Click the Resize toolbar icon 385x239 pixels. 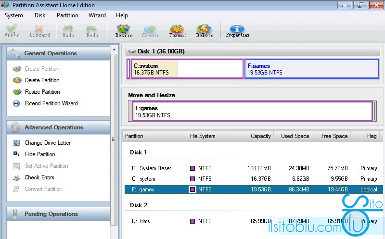124,31
